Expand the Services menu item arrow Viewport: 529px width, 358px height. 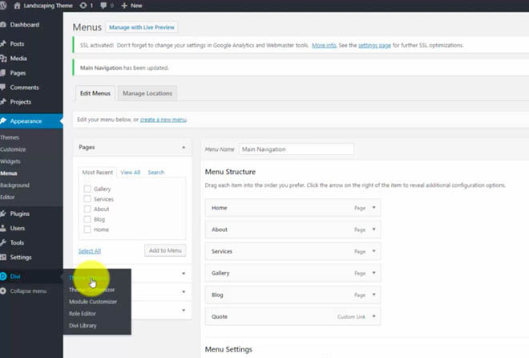[374, 251]
